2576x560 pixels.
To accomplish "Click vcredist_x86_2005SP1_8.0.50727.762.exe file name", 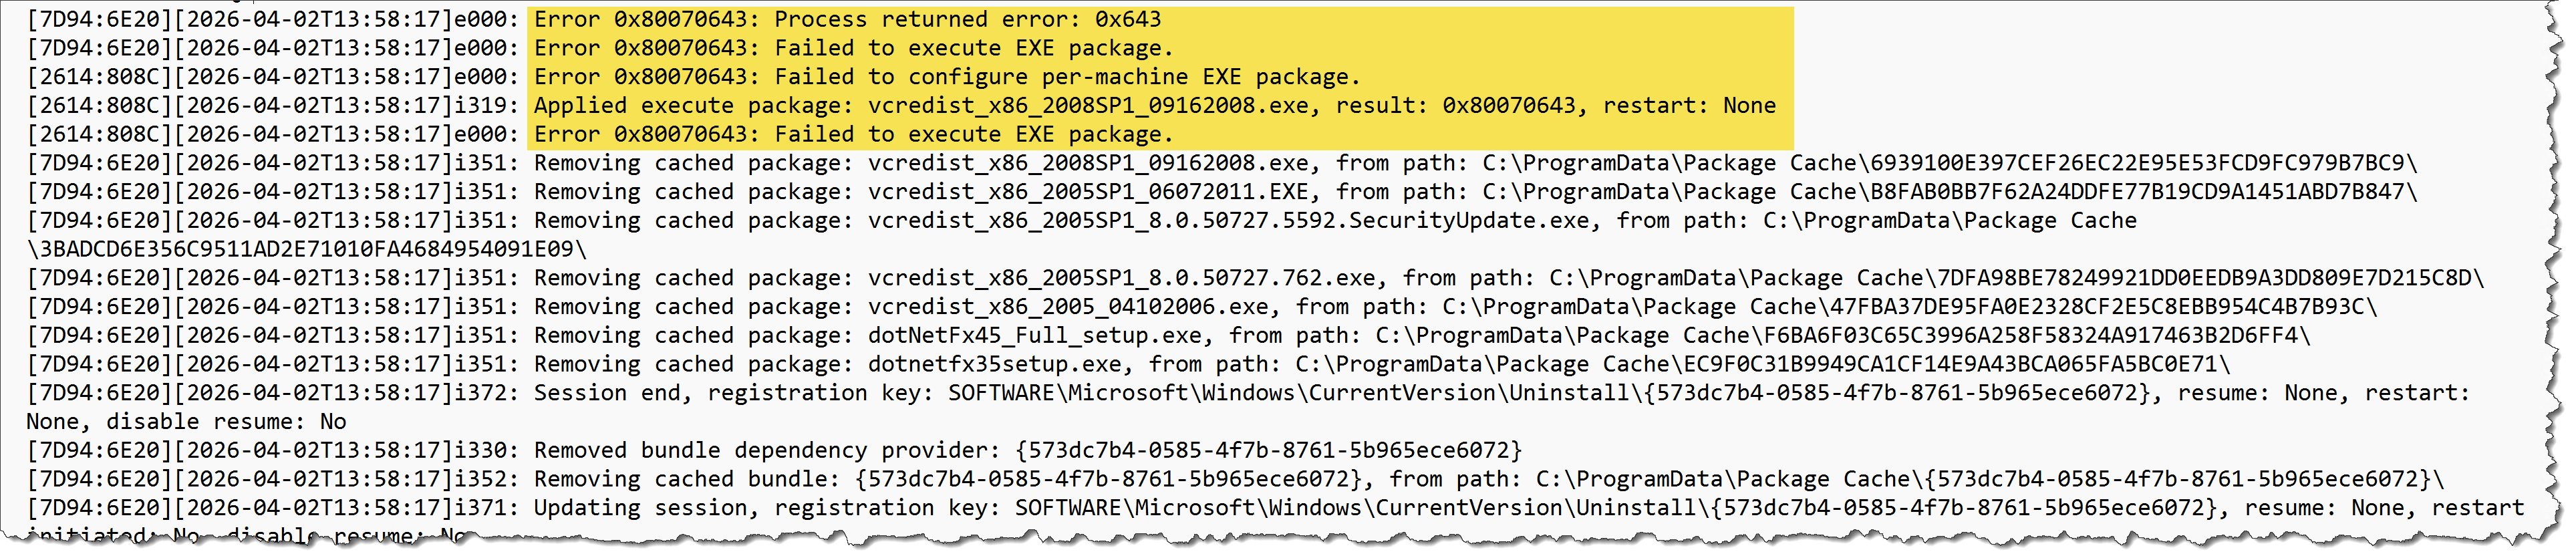I will [1121, 278].
